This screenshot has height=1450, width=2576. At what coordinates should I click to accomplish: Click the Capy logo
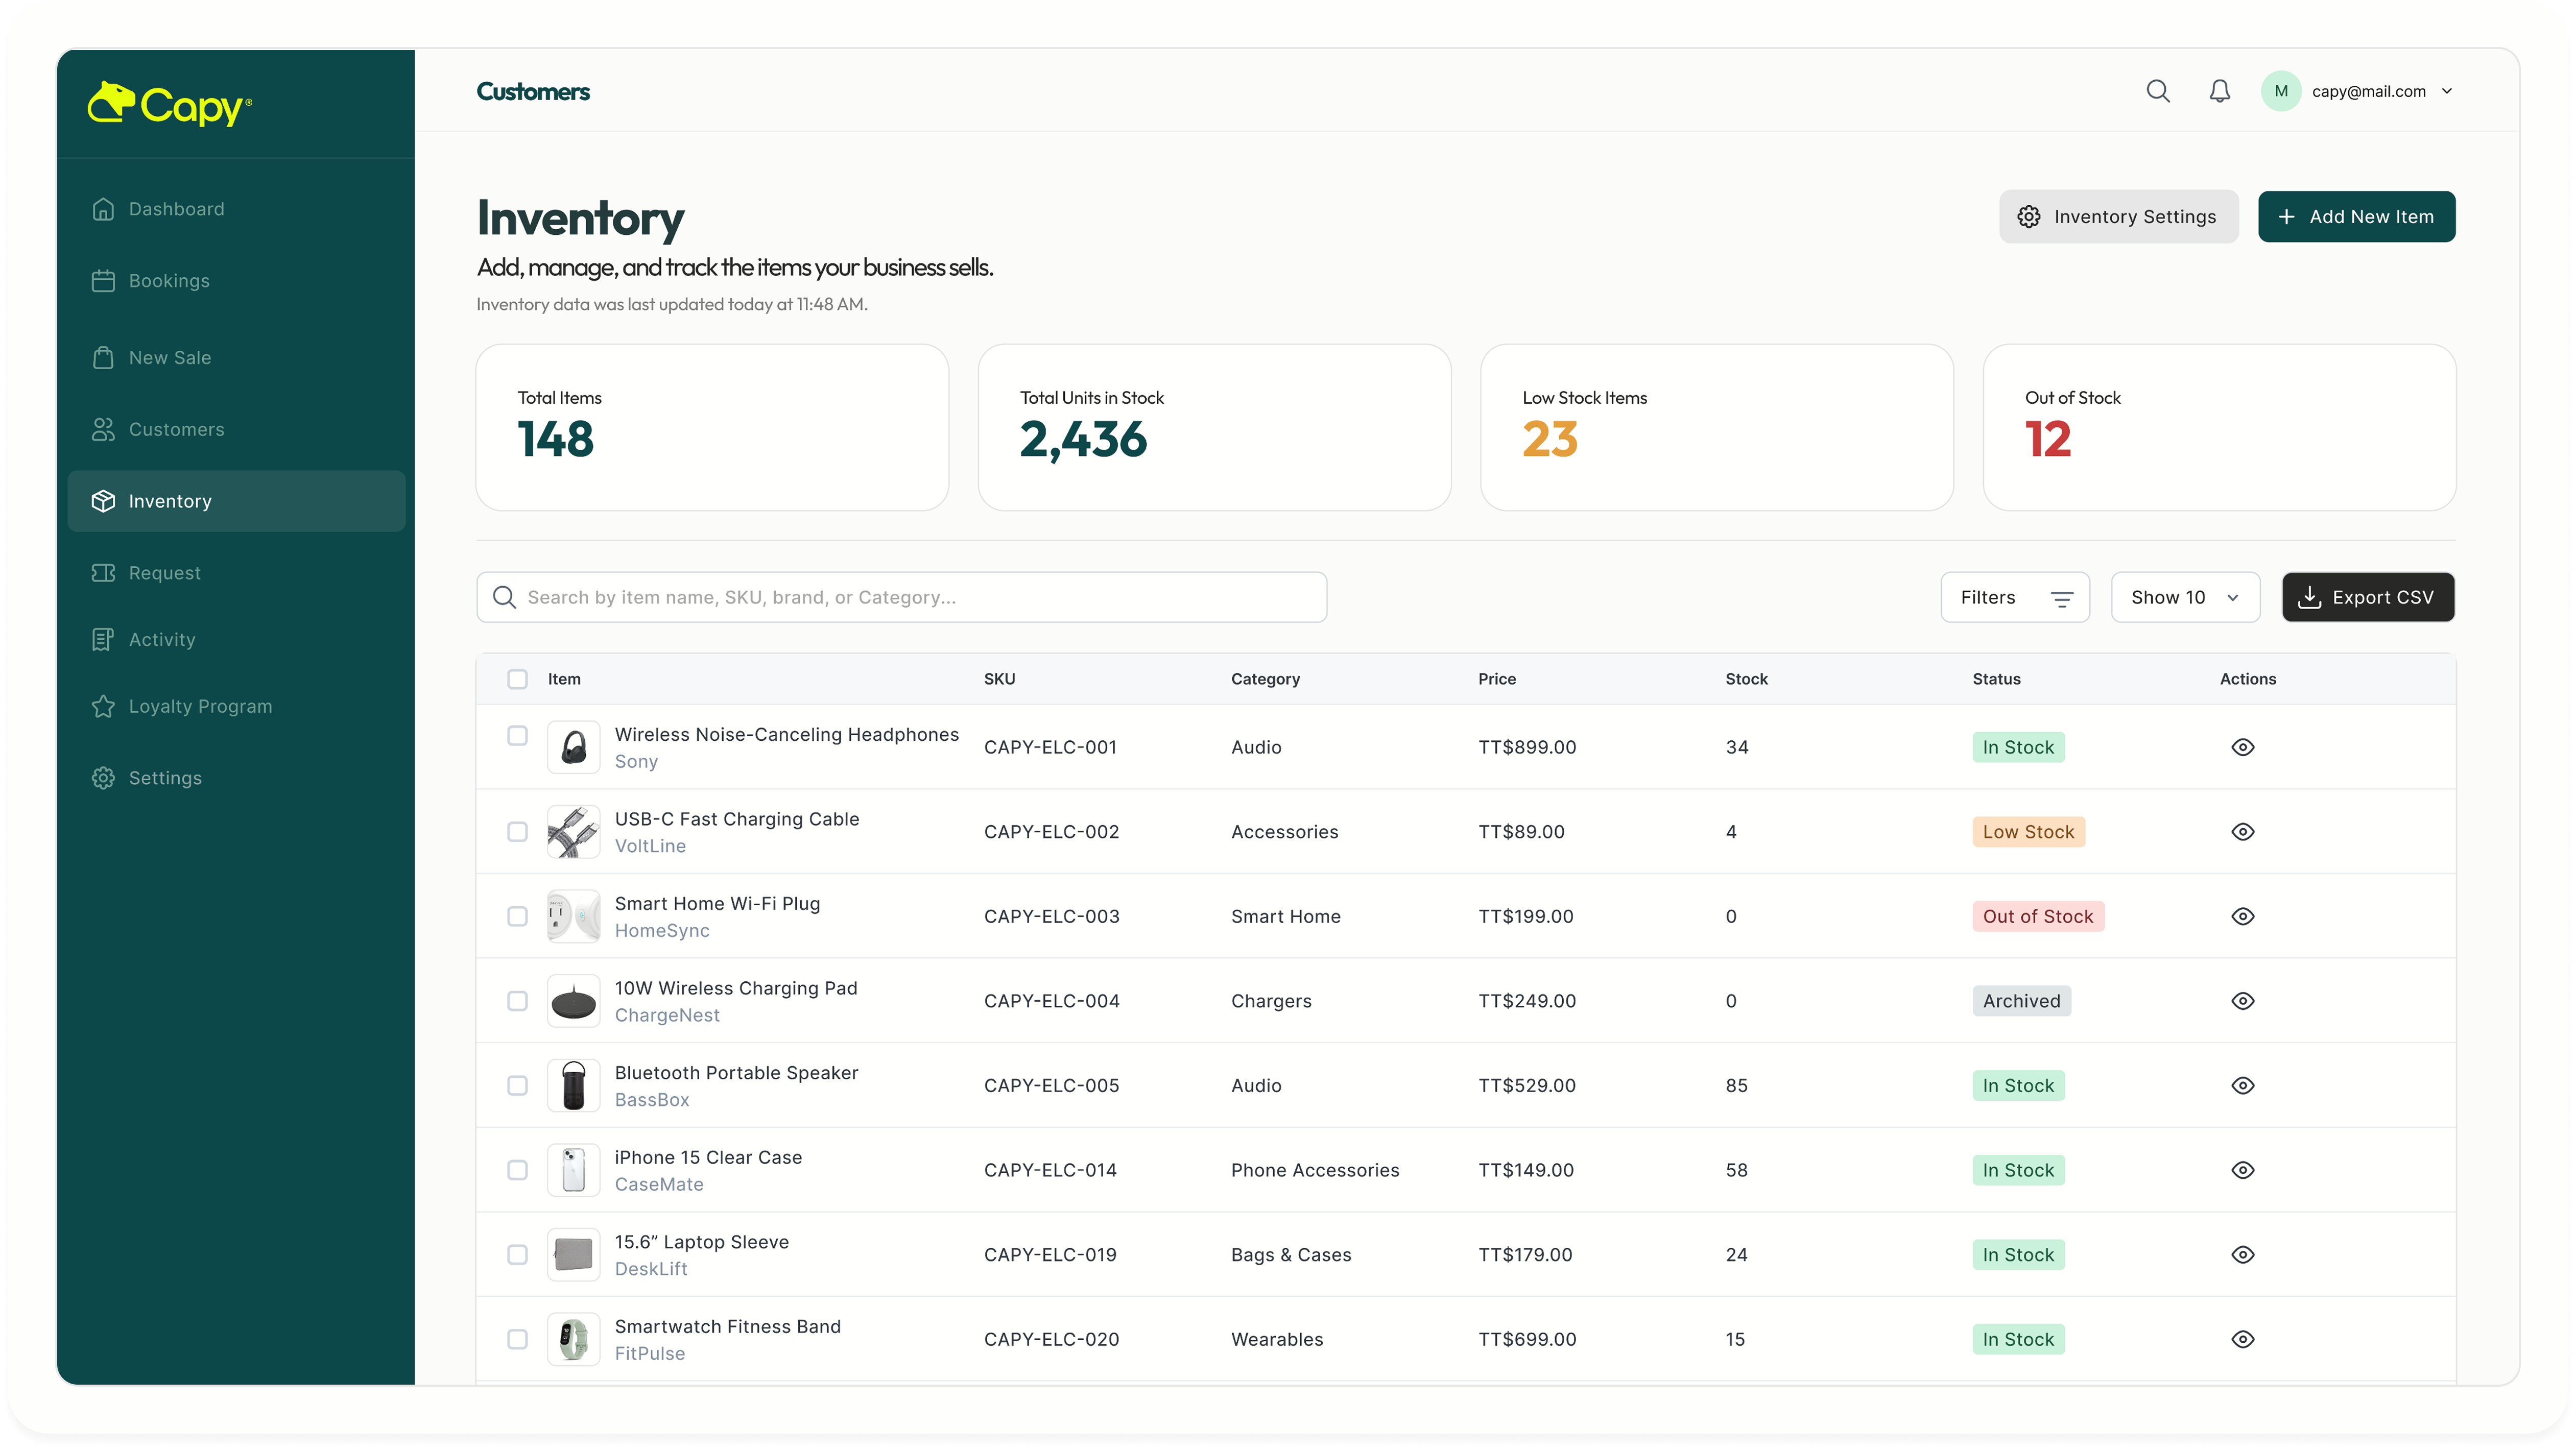pos(170,104)
